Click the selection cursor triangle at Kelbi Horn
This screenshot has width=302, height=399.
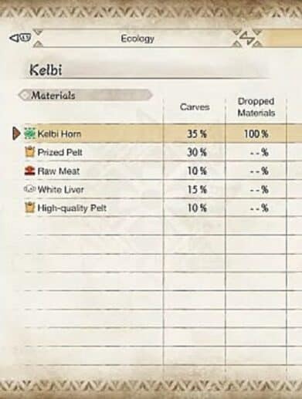click(x=16, y=134)
